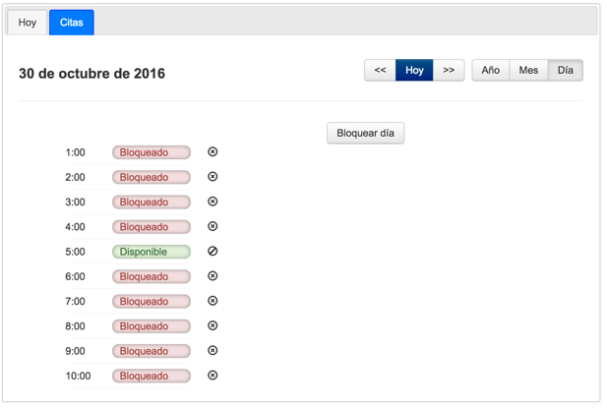The height and width of the screenshot is (408, 607).
Task: Click the circled x beside the 9:00 slot
Action: point(212,350)
